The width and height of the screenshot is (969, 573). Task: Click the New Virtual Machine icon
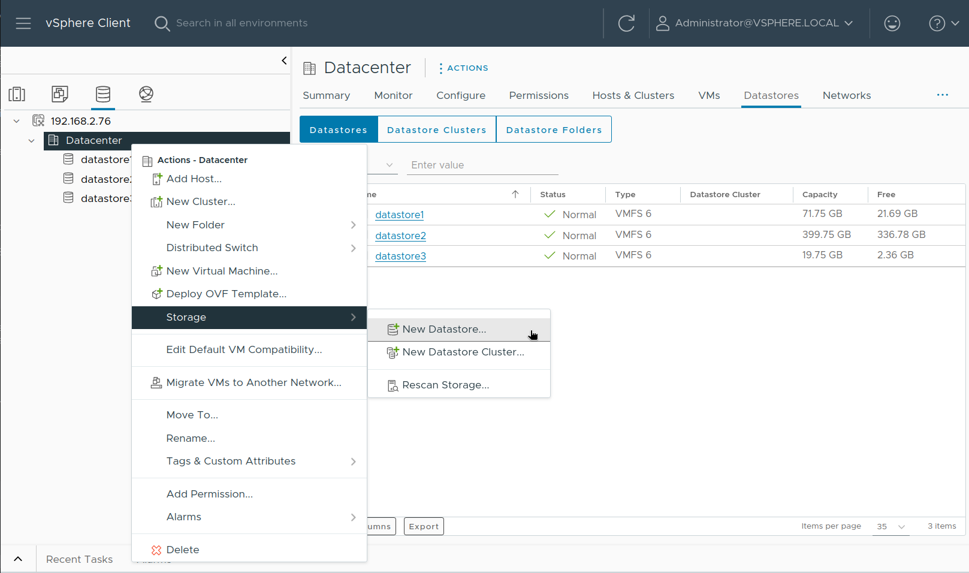click(x=156, y=271)
